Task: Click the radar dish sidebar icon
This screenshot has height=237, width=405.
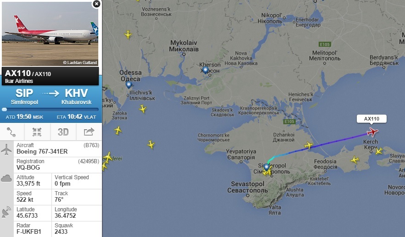Action: click(x=6, y=212)
